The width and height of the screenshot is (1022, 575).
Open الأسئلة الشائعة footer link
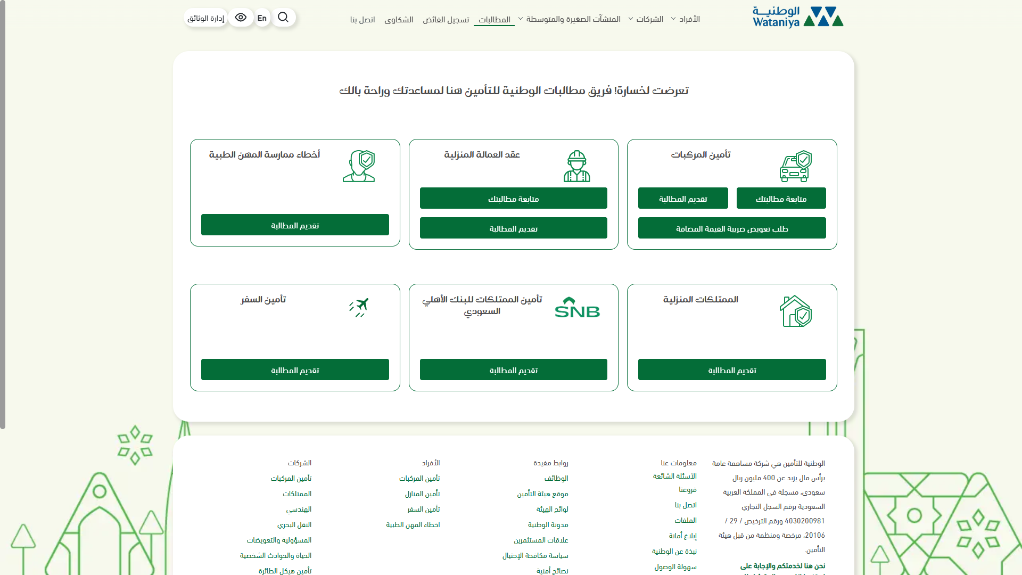[675, 476]
